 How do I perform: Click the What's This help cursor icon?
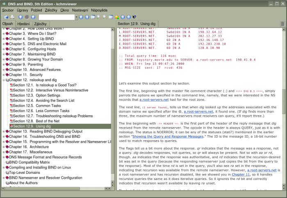point(134,17)
